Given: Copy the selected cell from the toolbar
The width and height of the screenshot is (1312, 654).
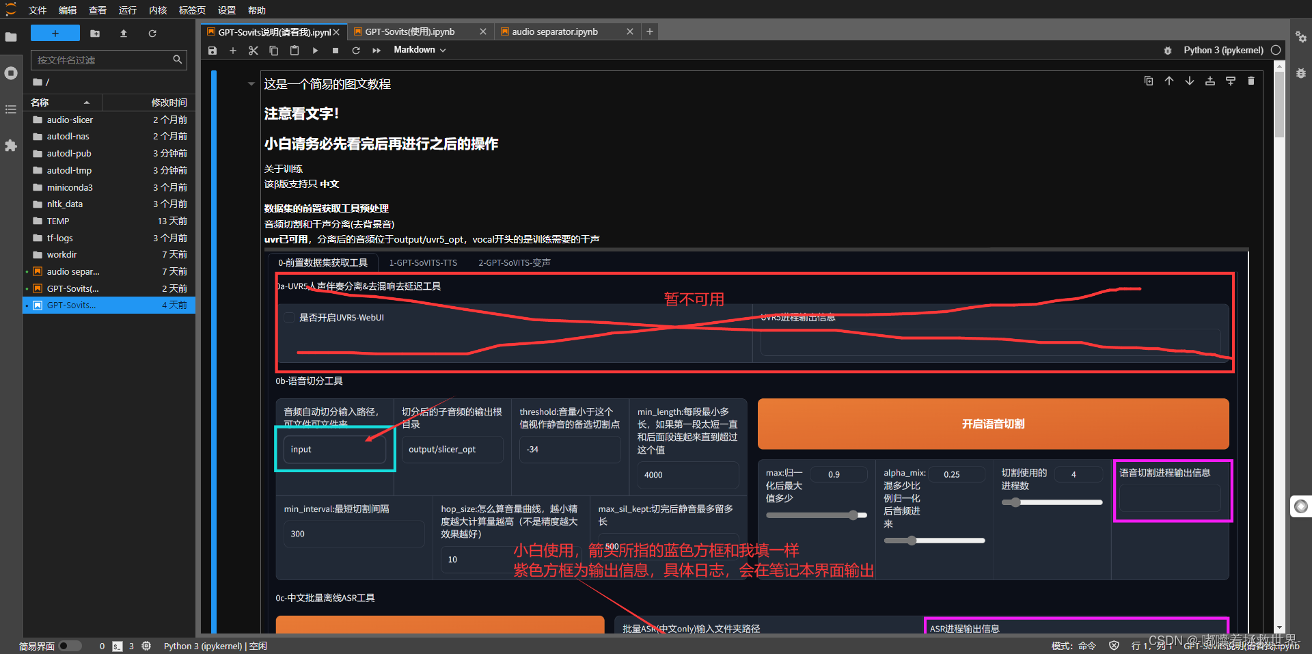Looking at the screenshot, I should tap(274, 51).
